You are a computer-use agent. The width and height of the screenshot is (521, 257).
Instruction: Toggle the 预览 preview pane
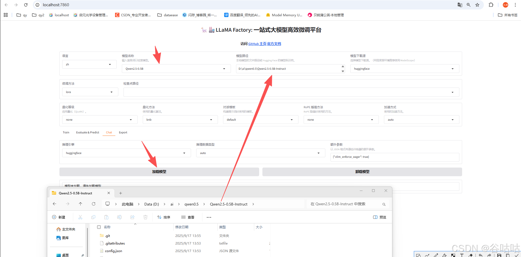[380, 217]
